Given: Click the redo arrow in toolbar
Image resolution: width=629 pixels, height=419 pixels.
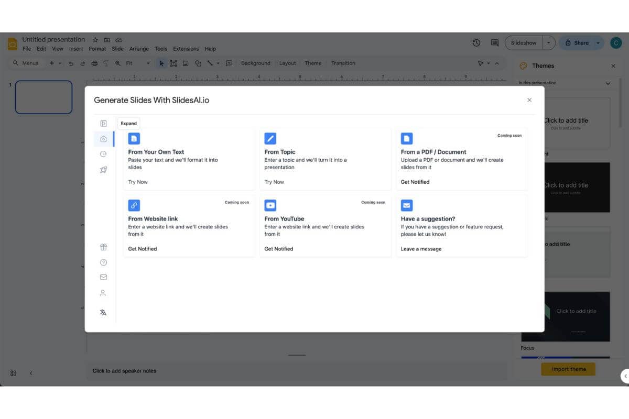Looking at the screenshot, I should click(82, 63).
